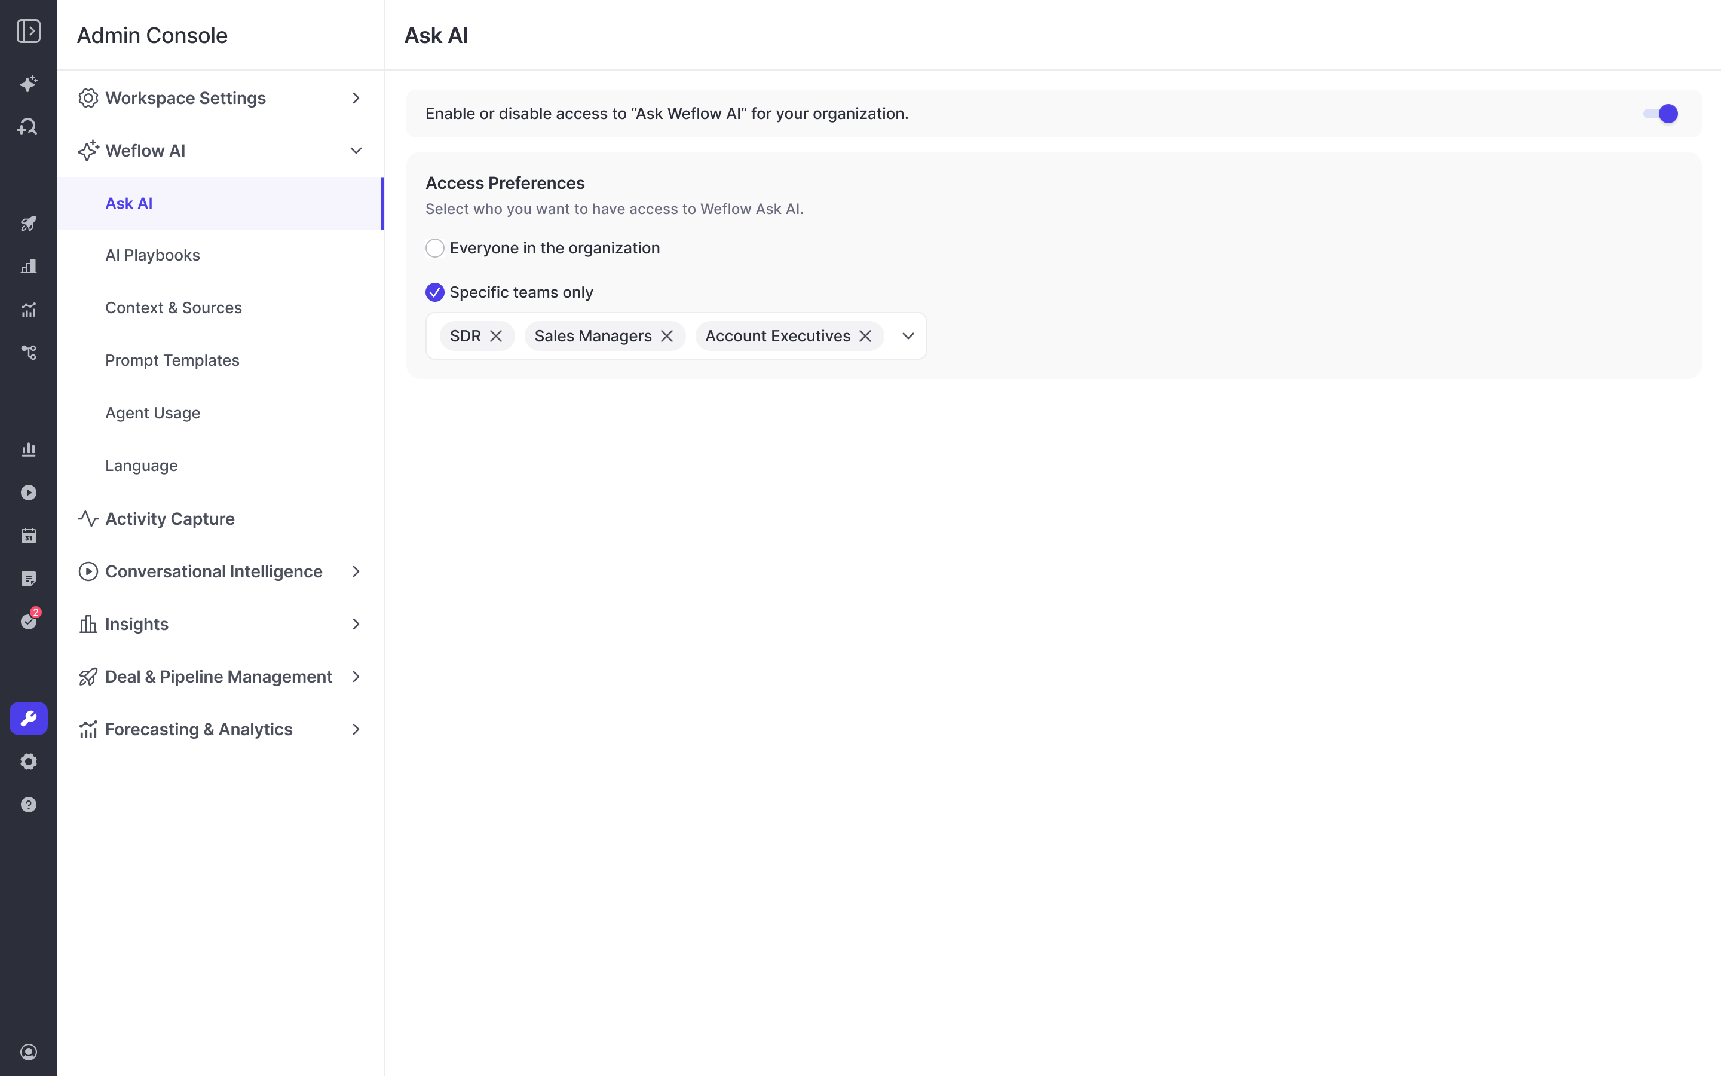Collapse Weflow AI section chevron
This screenshot has height=1076, width=1721.
356,151
